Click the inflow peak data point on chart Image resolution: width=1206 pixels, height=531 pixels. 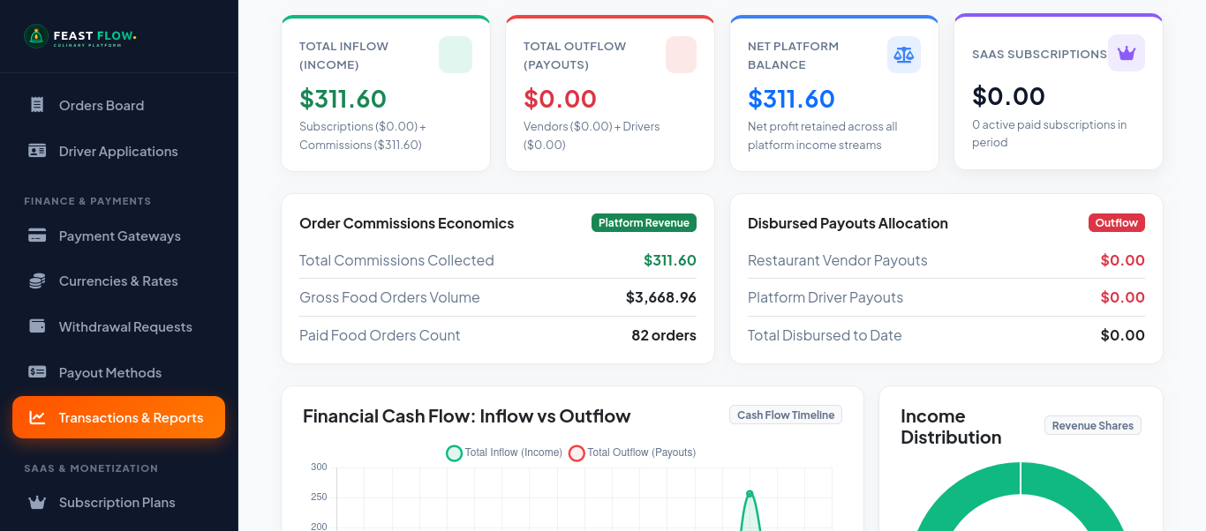(750, 494)
